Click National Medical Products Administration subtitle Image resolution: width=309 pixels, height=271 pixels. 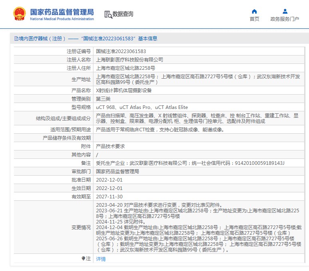[x=62, y=19]
